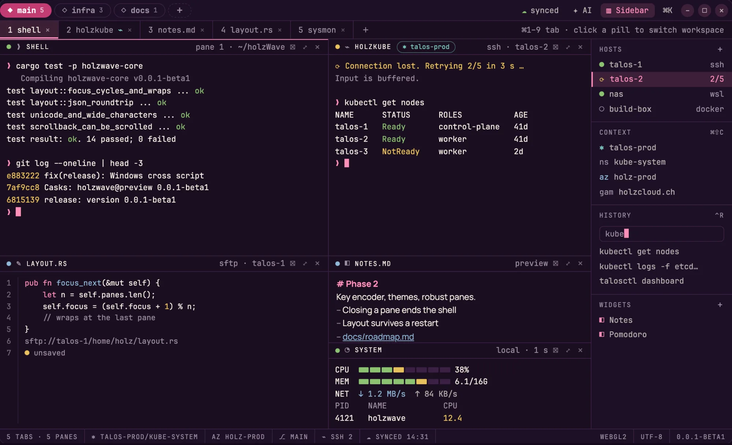Click the split icon in the NOTES.MD pane header
The image size is (732, 445).
click(x=556, y=264)
